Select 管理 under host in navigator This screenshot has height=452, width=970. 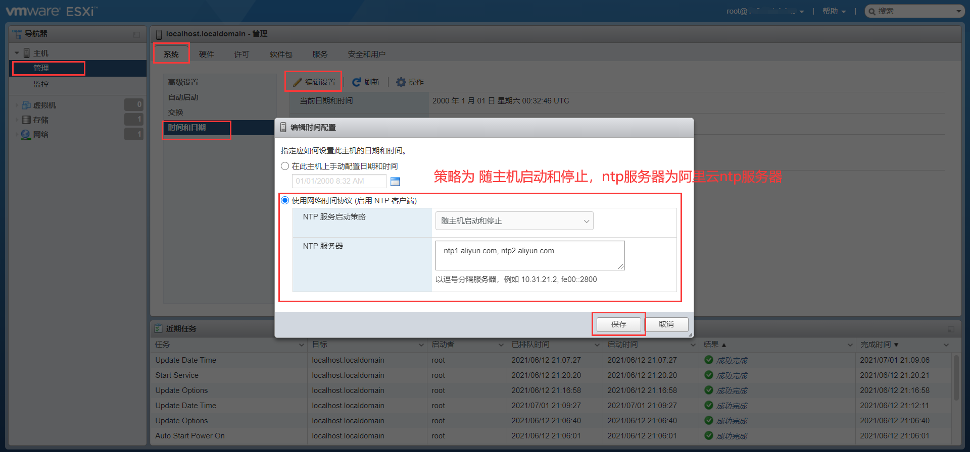click(78, 68)
